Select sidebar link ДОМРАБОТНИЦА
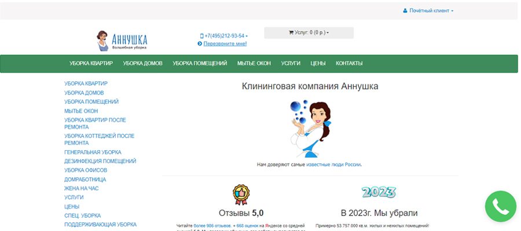521x231 pixels. (85, 179)
